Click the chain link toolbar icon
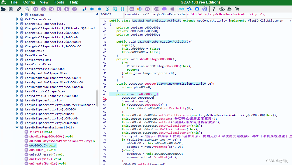The width and height of the screenshot is (292, 165). (19, 9)
